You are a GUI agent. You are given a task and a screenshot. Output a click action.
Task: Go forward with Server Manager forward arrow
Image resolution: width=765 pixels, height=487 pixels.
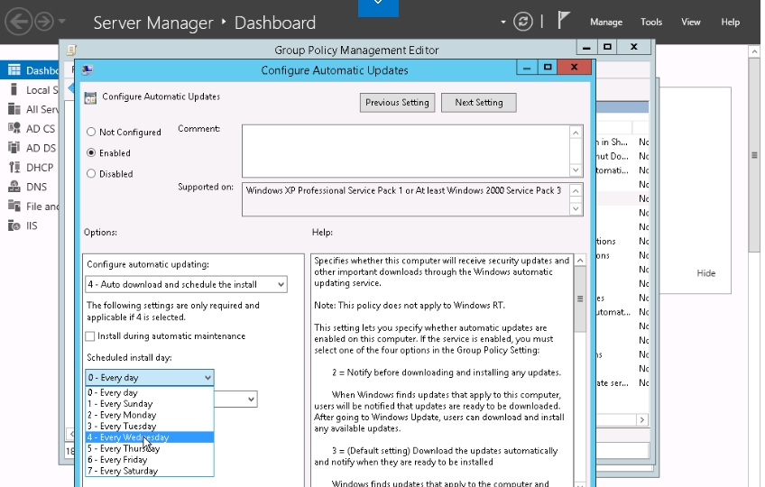point(44,22)
